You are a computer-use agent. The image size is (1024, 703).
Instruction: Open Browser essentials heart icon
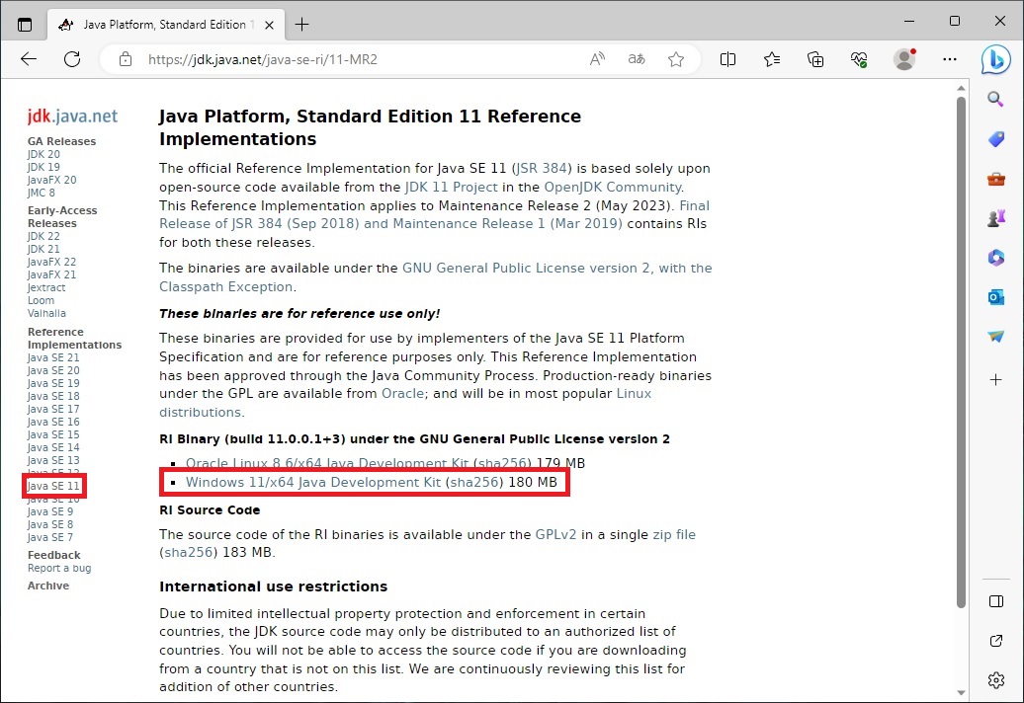[859, 59]
